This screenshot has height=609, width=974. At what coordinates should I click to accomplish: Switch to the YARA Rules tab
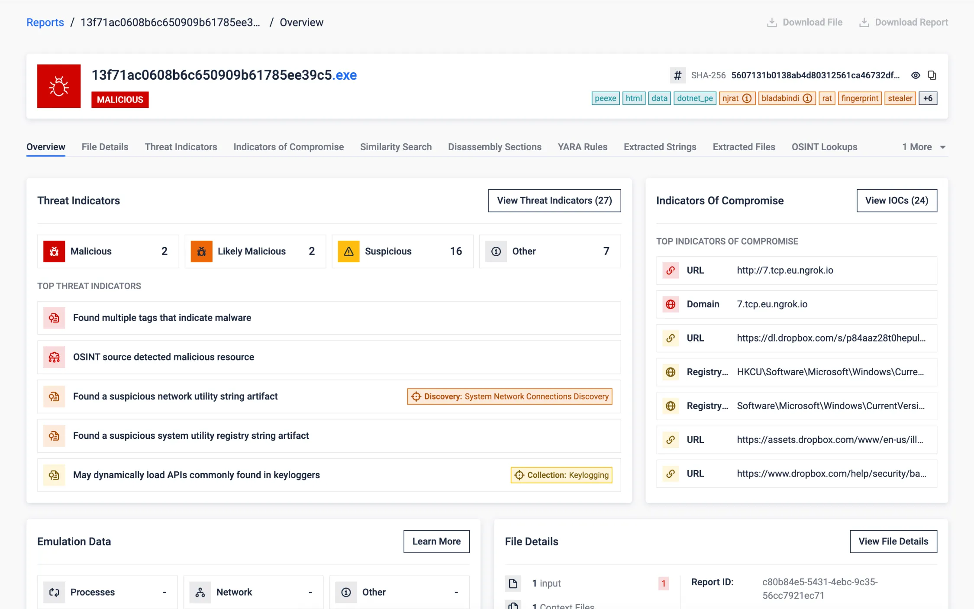click(x=582, y=147)
